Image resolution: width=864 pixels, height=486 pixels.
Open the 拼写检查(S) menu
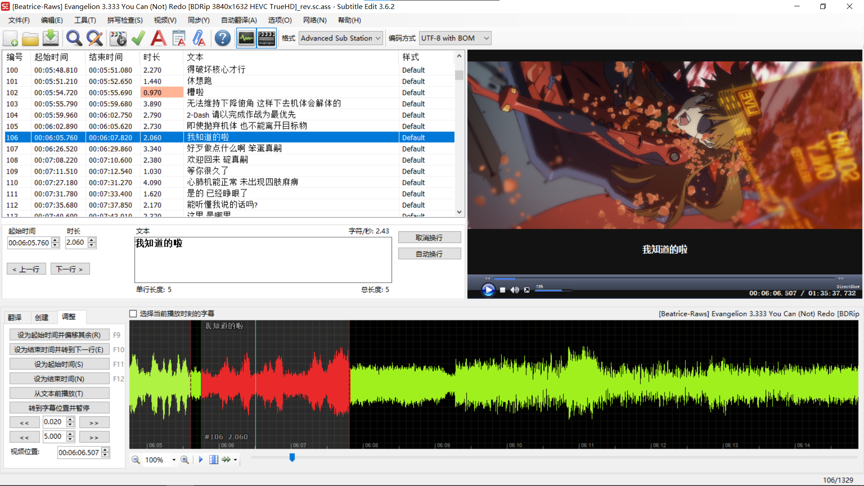[125, 20]
